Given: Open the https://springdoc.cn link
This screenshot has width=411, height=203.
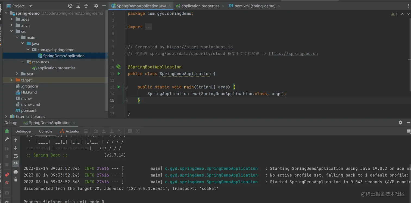Looking at the screenshot, I should (293, 54).
